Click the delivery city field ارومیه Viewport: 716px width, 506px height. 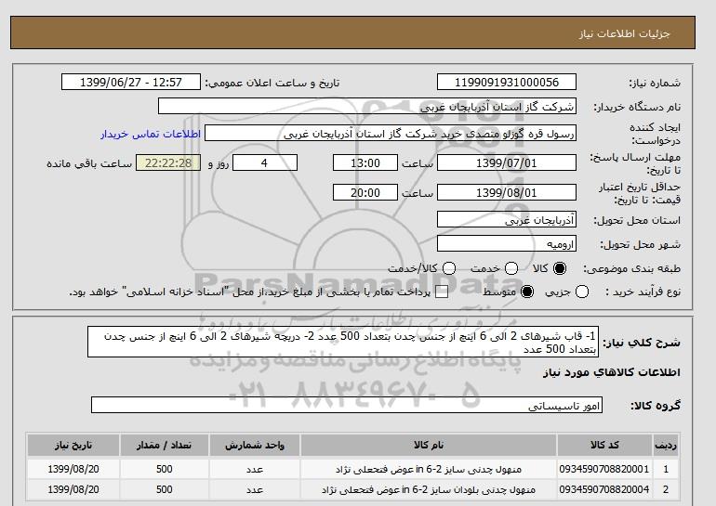pyautogui.click(x=507, y=243)
